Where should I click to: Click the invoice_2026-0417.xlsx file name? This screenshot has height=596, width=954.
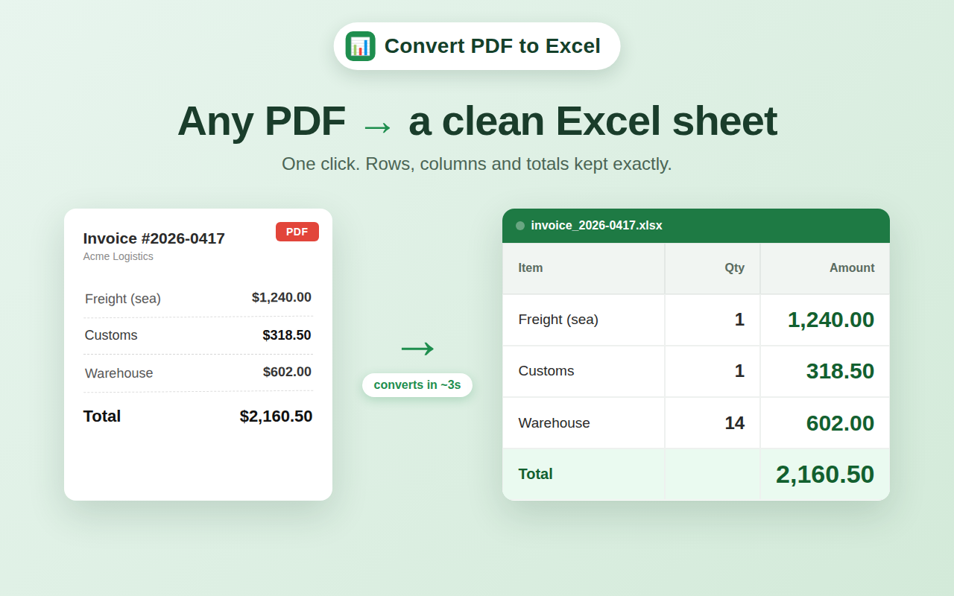pyautogui.click(x=597, y=226)
